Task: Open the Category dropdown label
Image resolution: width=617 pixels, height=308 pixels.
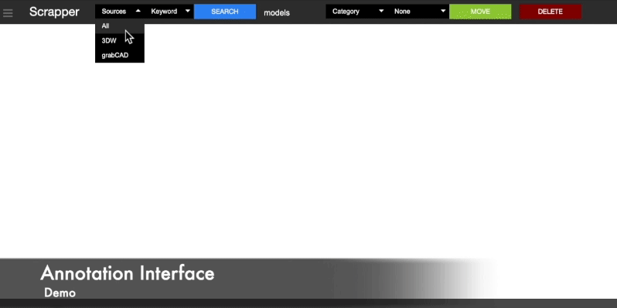Action: pyautogui.click(x=346, y=12)
